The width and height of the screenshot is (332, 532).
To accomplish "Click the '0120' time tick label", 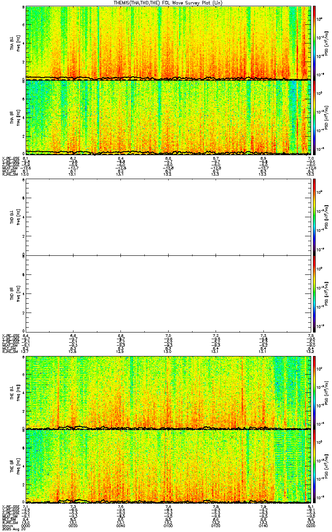I will tap(216, 526).
